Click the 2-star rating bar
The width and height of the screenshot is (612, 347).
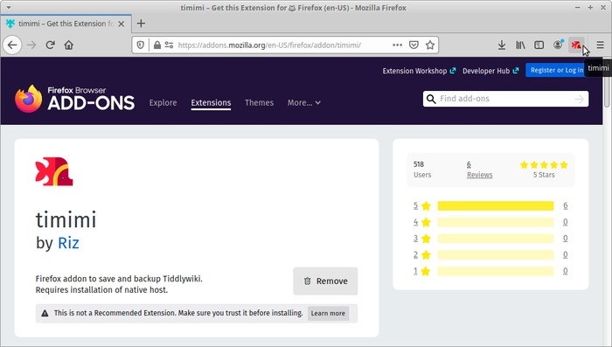496,255
